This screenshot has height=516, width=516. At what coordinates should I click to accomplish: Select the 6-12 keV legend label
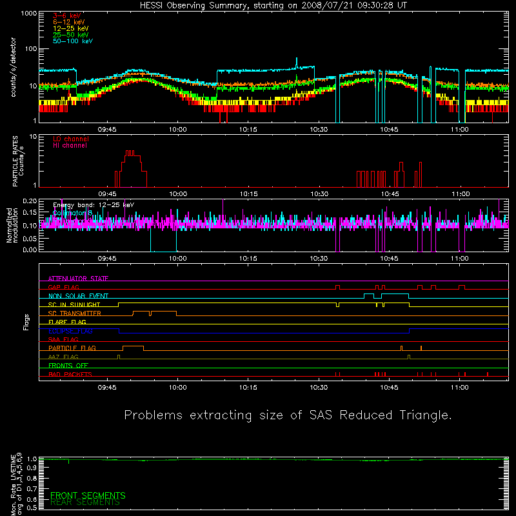pyautogui.click(x=69, y=22)
